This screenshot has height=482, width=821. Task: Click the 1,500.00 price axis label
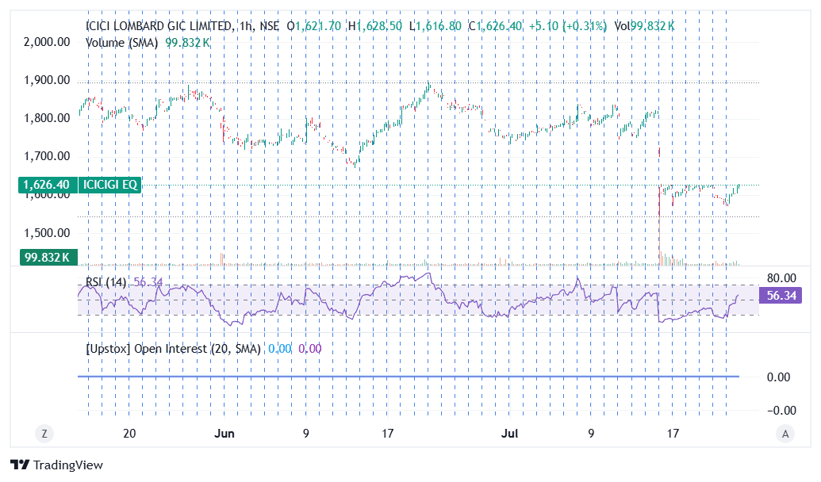pos(47,233)
